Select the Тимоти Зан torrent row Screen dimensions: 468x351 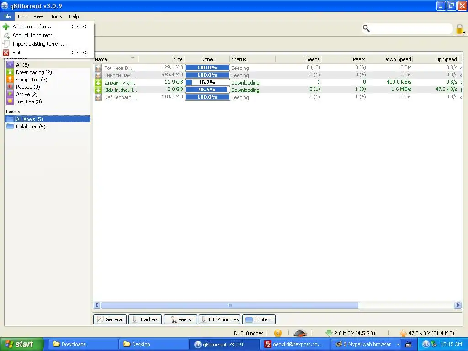[278, 75]
